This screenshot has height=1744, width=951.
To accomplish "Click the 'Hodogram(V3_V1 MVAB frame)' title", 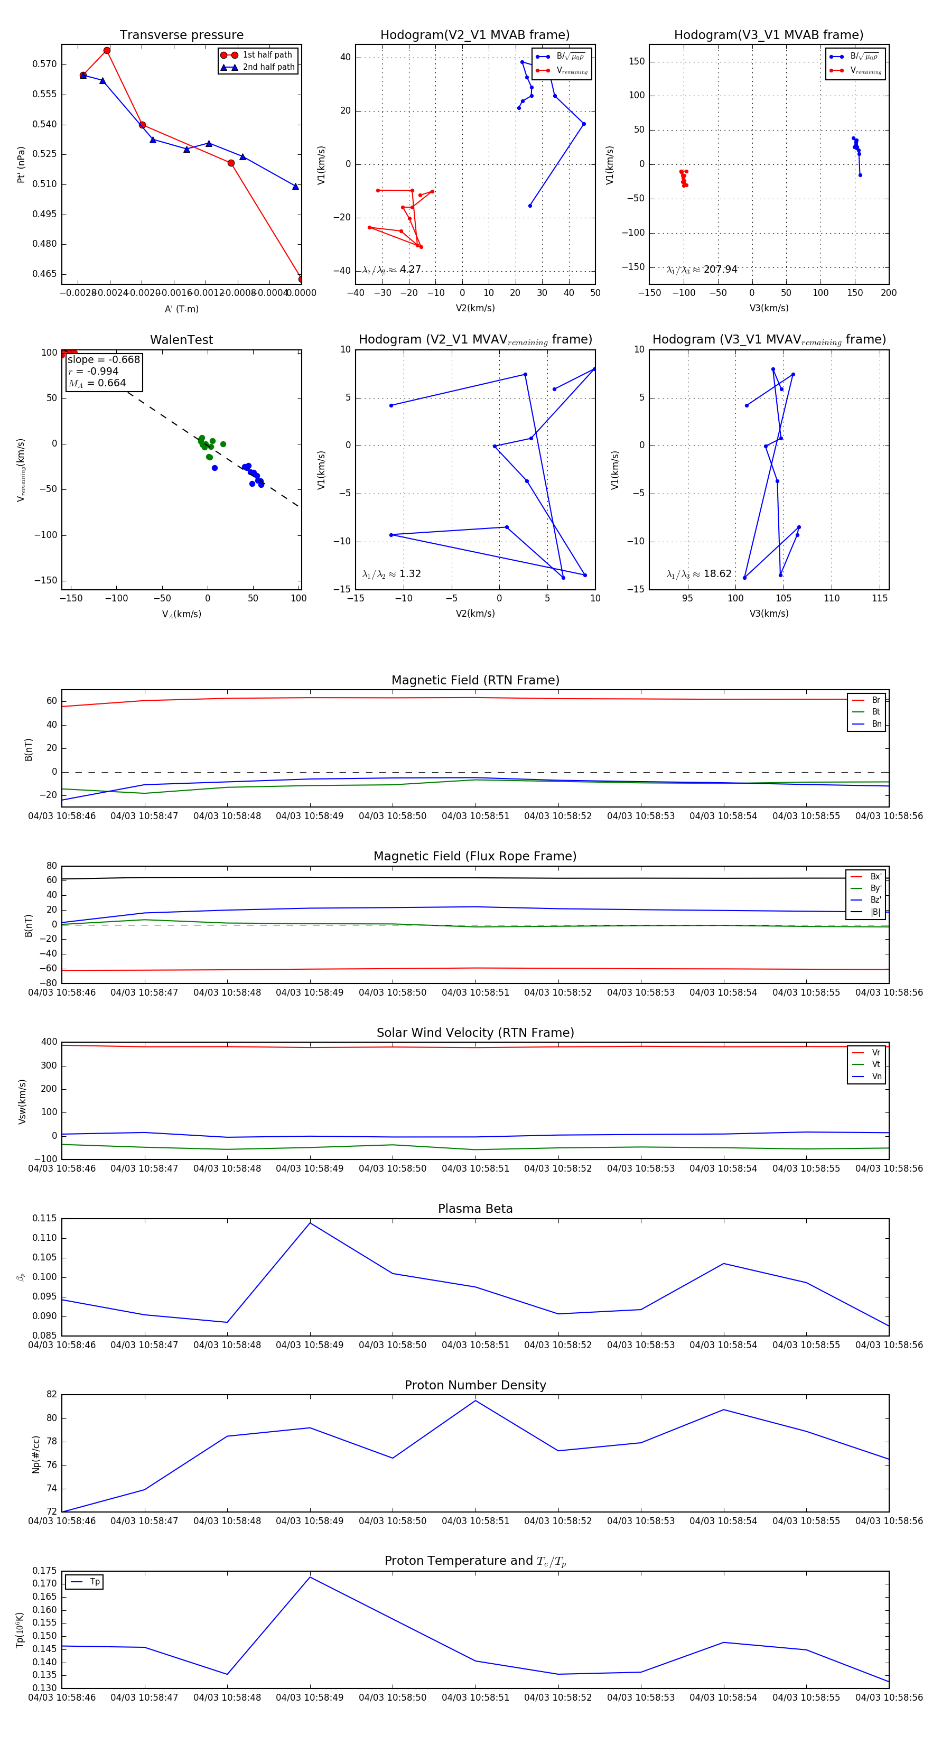I will (x=769, y=35).
